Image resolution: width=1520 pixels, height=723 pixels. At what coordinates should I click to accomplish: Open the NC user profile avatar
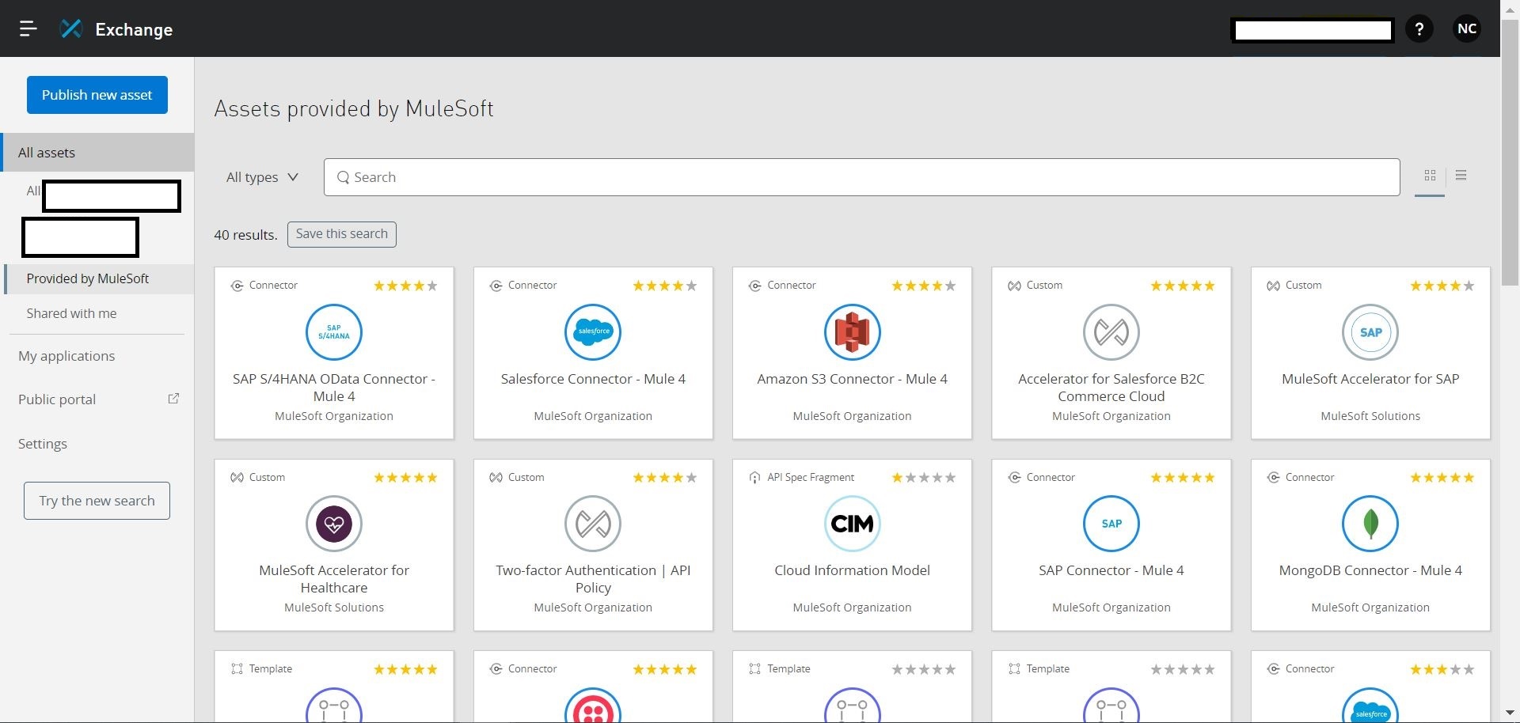click(x=1467, y=29)
